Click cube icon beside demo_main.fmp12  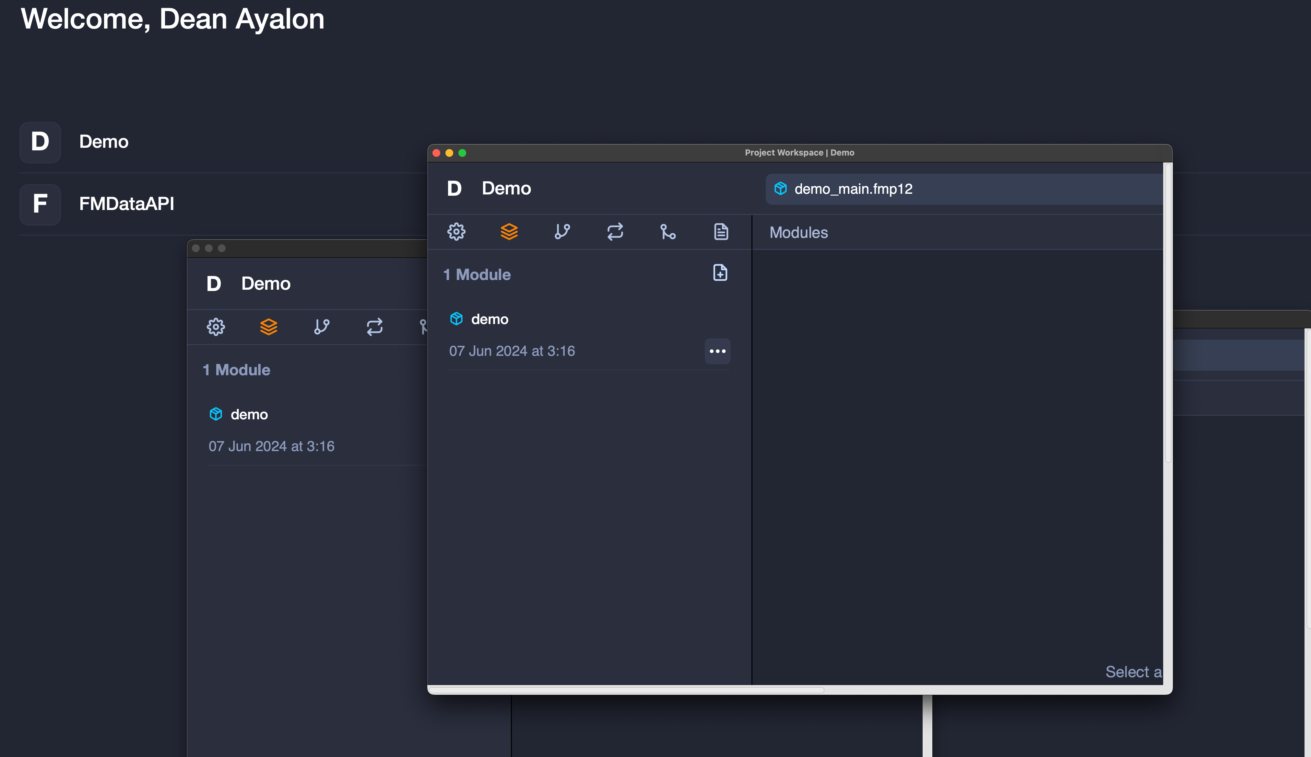(x=780, y=189)
